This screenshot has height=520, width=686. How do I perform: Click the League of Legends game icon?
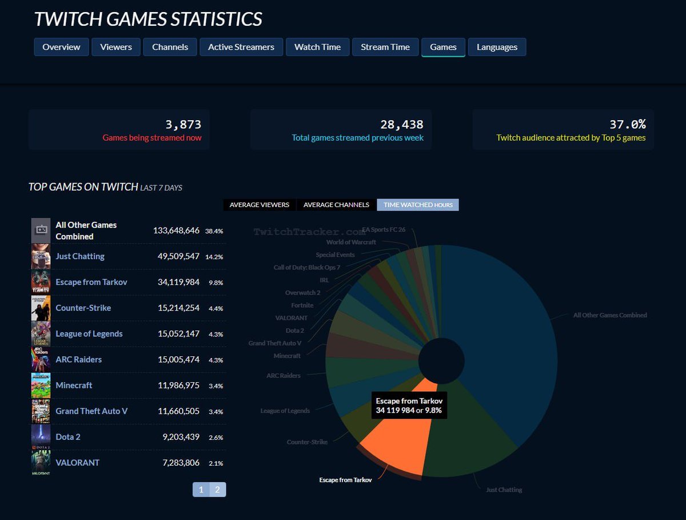(x=41, y=334)
